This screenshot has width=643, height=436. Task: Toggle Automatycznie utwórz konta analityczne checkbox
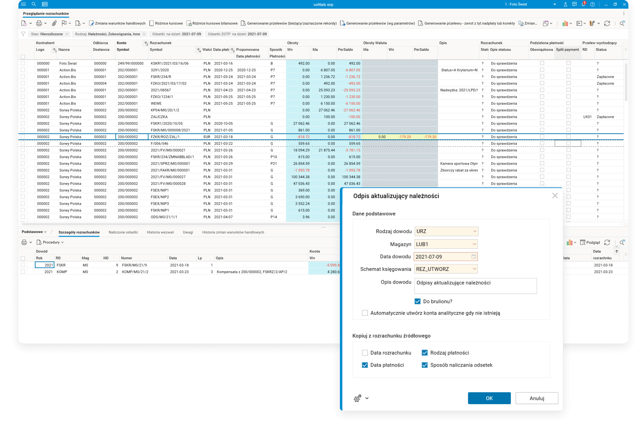click(365, 313)
